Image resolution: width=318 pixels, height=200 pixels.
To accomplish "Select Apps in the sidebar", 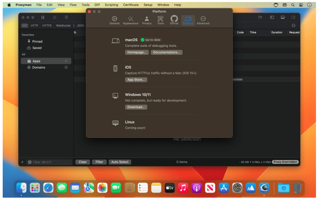I will pos(46,61).
